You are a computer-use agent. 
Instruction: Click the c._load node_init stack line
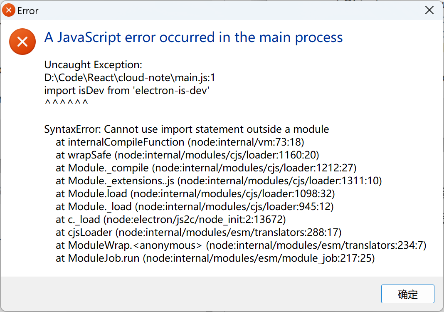pos(170,219)
